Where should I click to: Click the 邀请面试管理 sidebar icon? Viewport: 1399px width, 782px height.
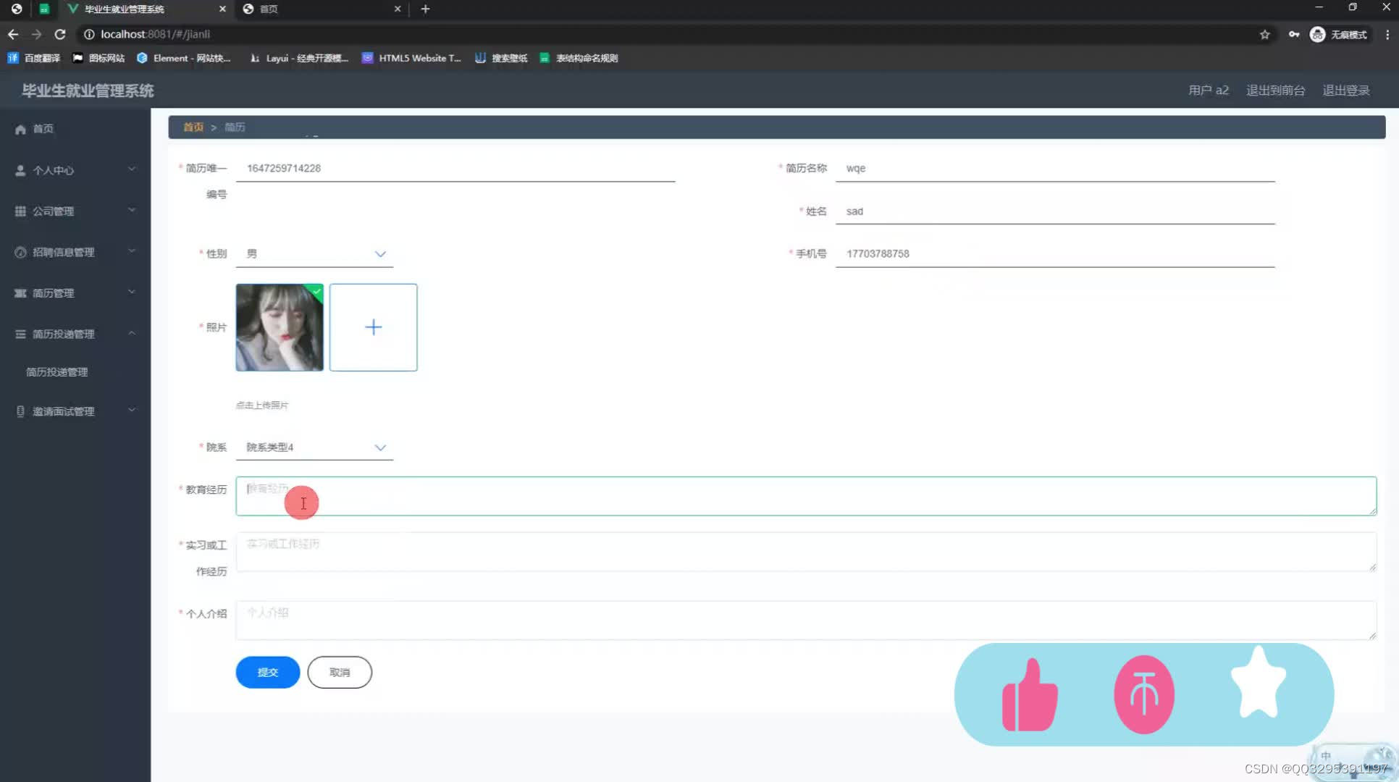tap(20, 411)
